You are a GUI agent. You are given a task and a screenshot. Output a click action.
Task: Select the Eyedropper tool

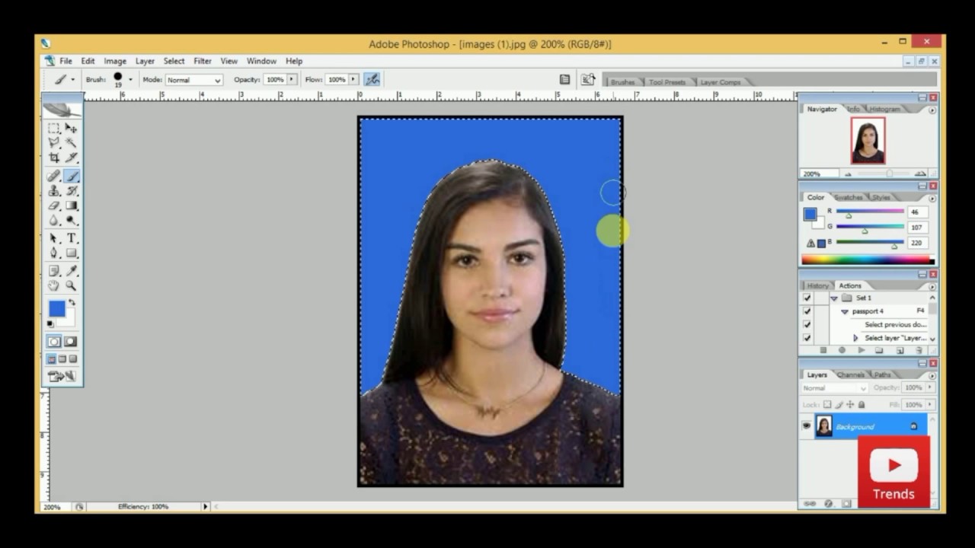click(x=71, y=270)
